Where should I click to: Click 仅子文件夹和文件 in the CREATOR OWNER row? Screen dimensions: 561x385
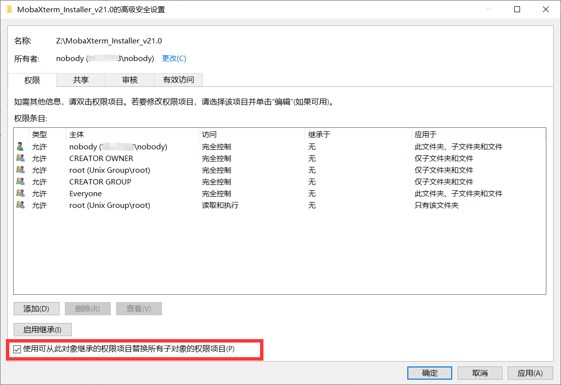click(x=443, y=158)
